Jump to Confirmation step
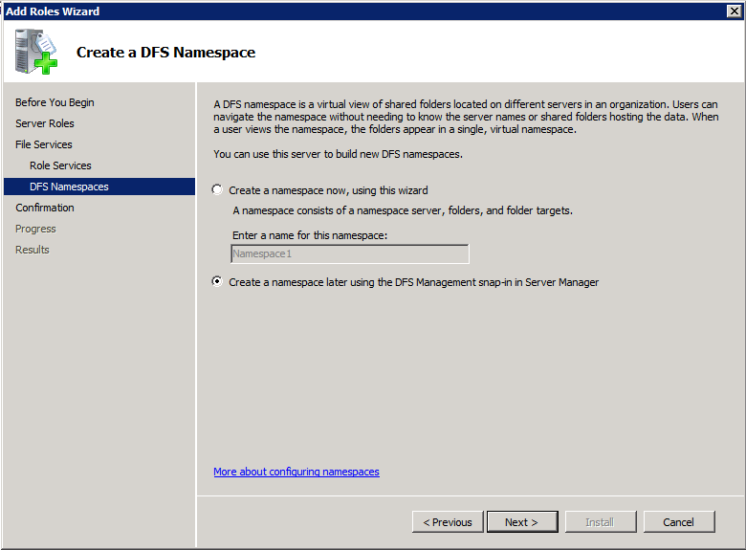 45,208
